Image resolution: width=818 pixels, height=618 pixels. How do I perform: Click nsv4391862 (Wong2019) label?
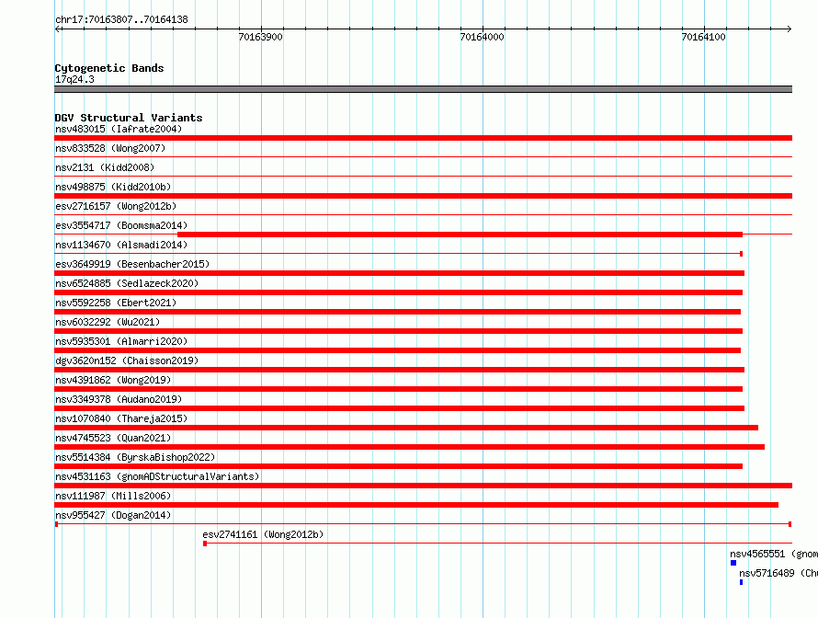click(113, 380)
